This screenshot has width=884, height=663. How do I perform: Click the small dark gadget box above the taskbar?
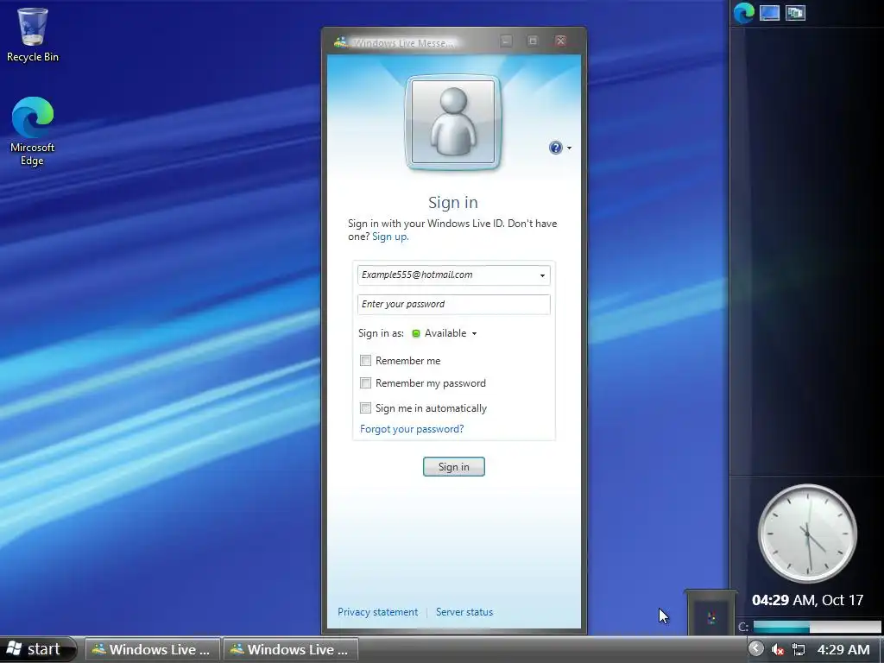coord(711,612)
